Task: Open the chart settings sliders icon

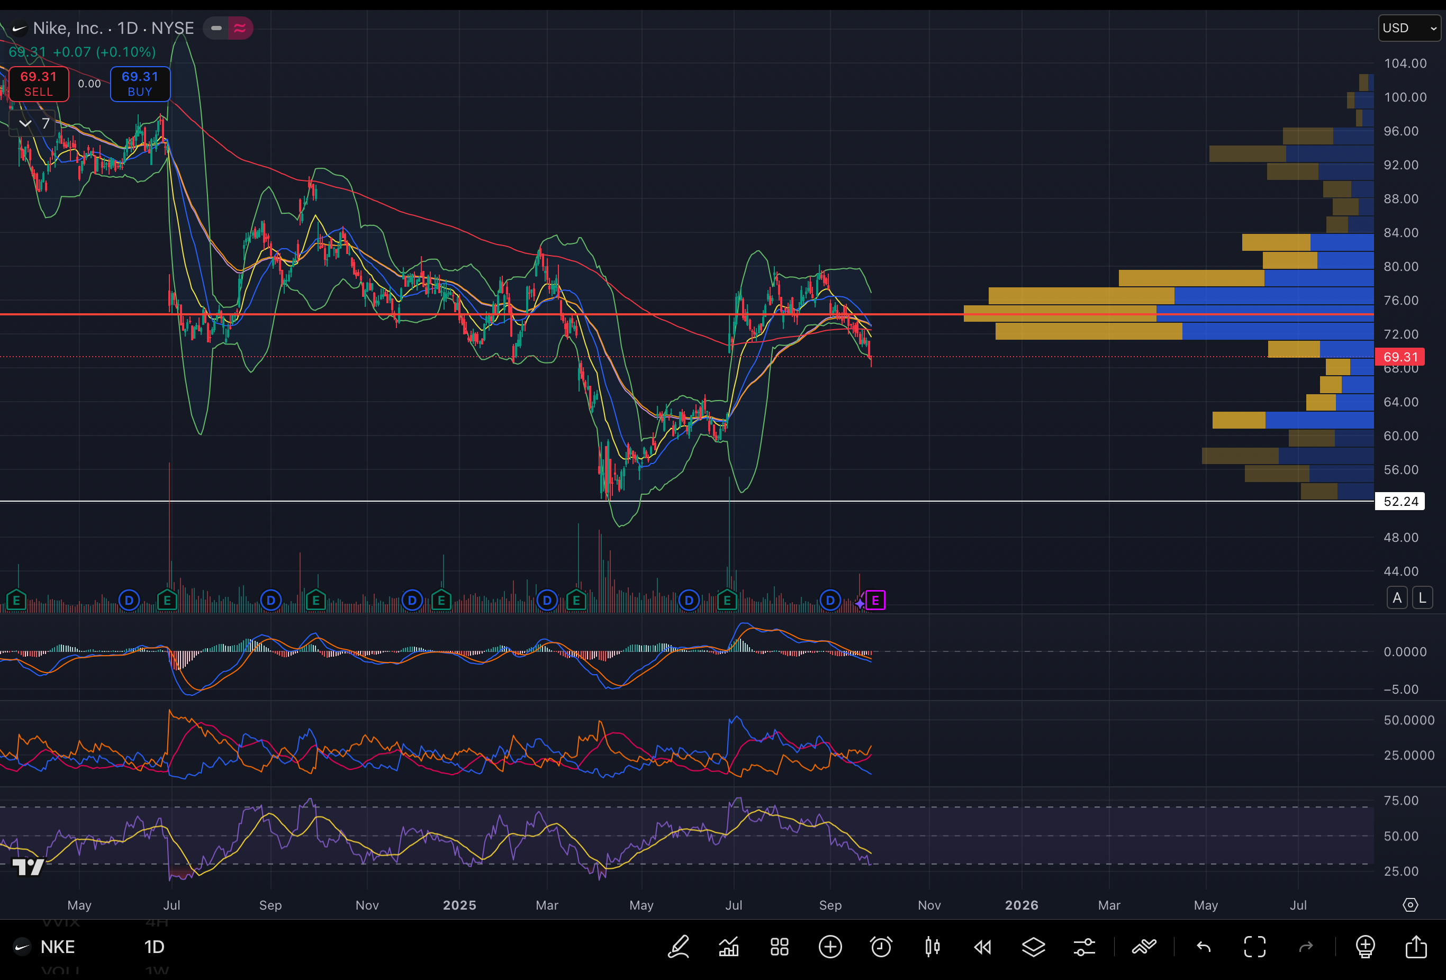Action: (1084, 947)
